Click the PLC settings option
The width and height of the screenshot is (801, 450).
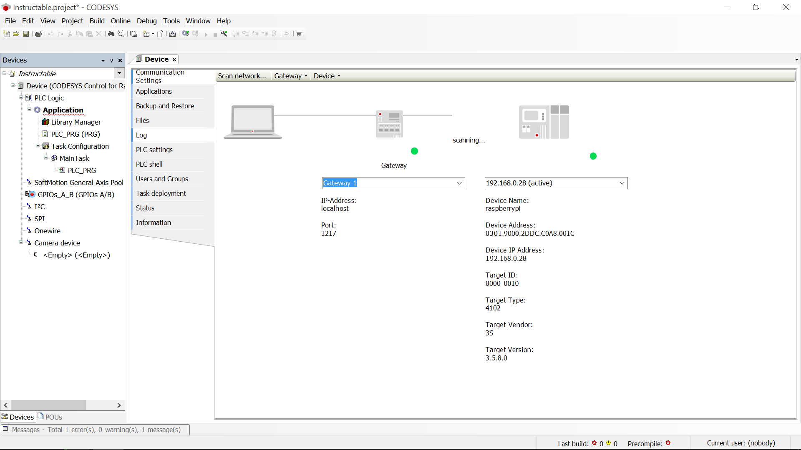[x=154, y=150]
